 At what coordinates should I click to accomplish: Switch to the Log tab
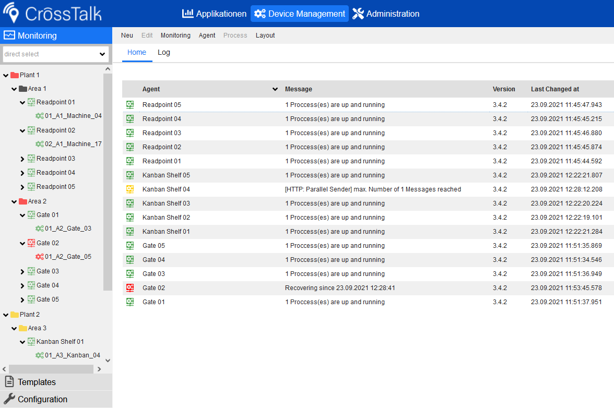(164, 52)
